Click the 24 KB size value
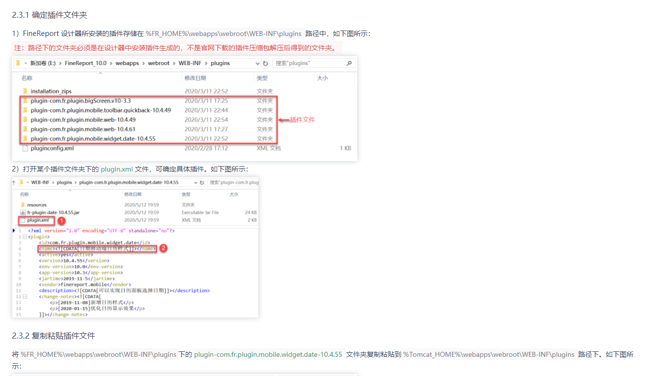 (x=251, y=212)
